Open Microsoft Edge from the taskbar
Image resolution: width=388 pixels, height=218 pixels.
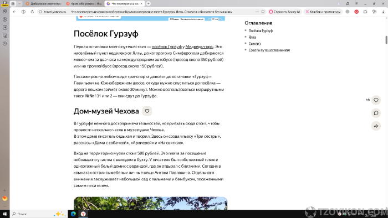click(73, 214)
